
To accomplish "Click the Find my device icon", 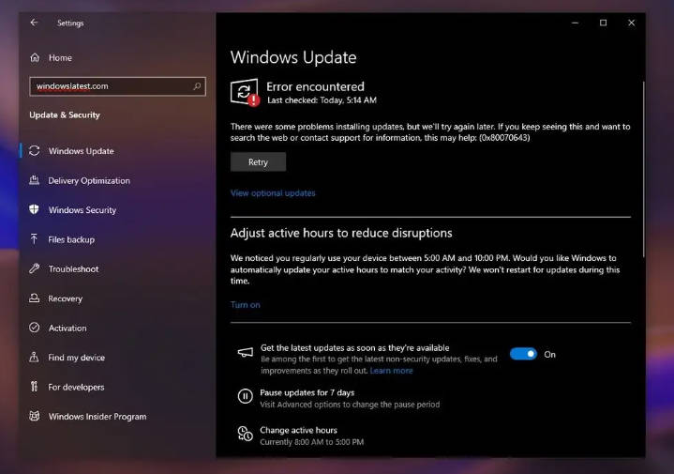I will point(35,357).
